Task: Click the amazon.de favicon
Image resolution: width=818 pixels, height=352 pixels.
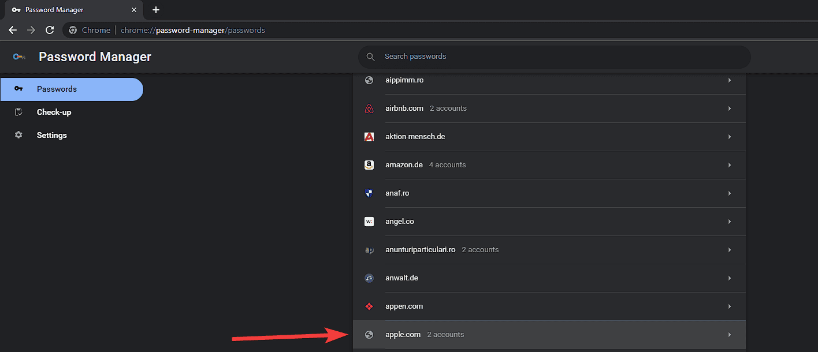Action: [369, 165]
